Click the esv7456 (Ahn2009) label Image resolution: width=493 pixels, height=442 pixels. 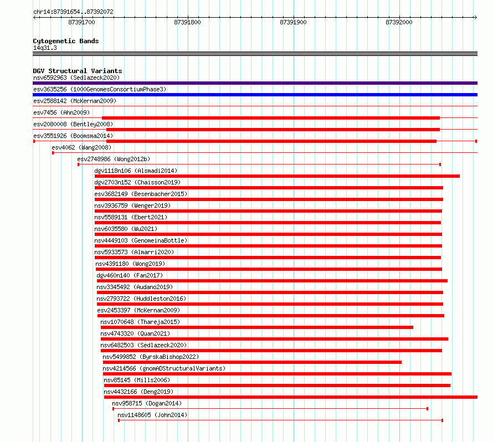[61, 112]
